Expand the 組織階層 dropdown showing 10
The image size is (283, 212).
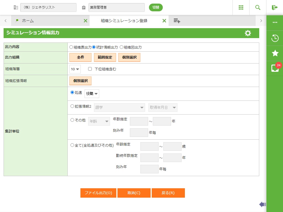pyautogui.click(x=75, y=69)
